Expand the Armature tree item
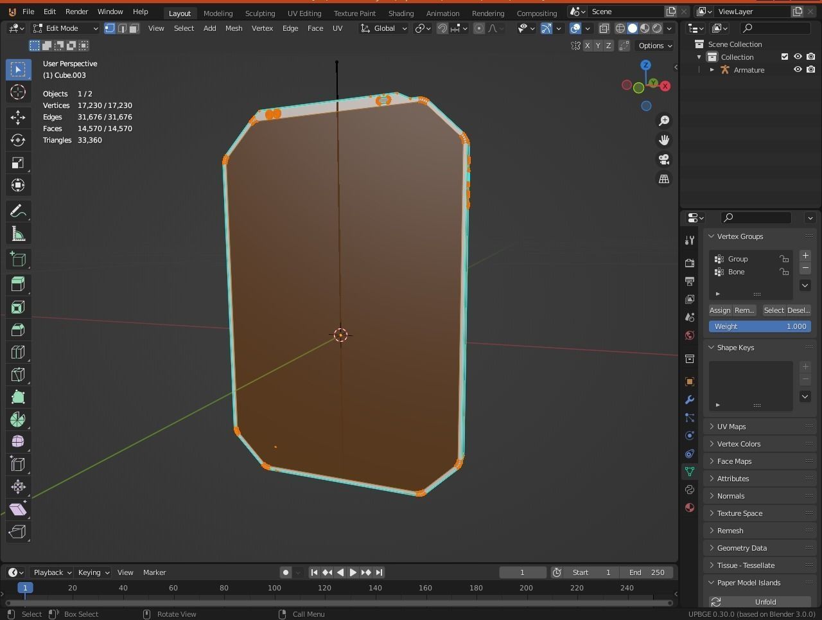The width and height of the screenshot is (822, 620). point(712,69)
